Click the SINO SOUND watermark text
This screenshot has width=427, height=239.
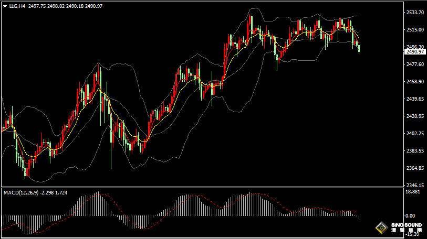(405, 225)
